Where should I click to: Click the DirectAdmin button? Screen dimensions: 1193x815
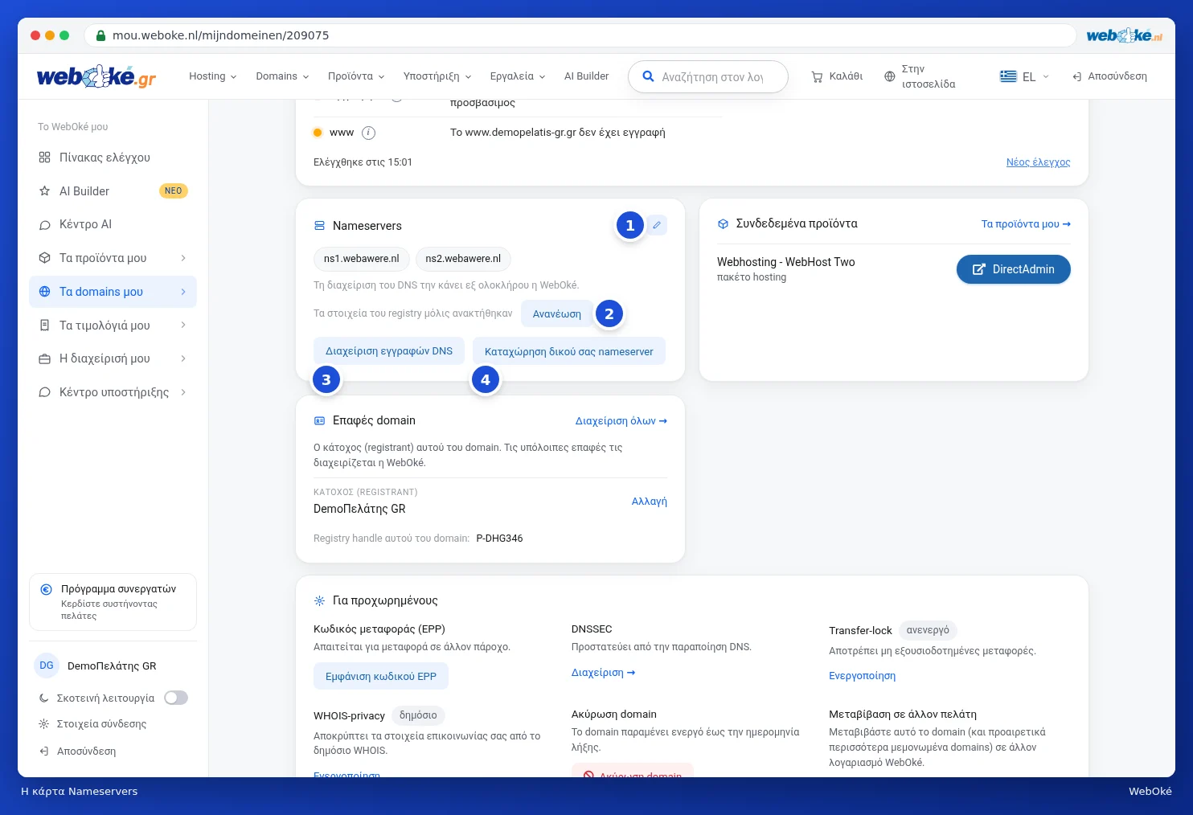tap(1013, 269)
